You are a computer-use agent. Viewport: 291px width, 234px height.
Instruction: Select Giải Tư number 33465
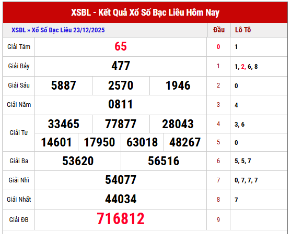pos(63,124)
